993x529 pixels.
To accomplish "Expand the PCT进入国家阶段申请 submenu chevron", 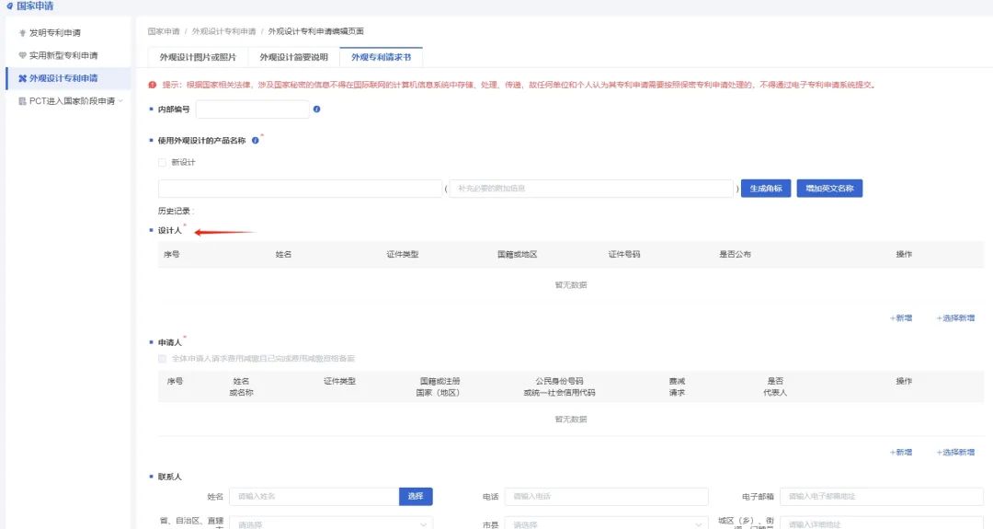I will tap(120, 101).
